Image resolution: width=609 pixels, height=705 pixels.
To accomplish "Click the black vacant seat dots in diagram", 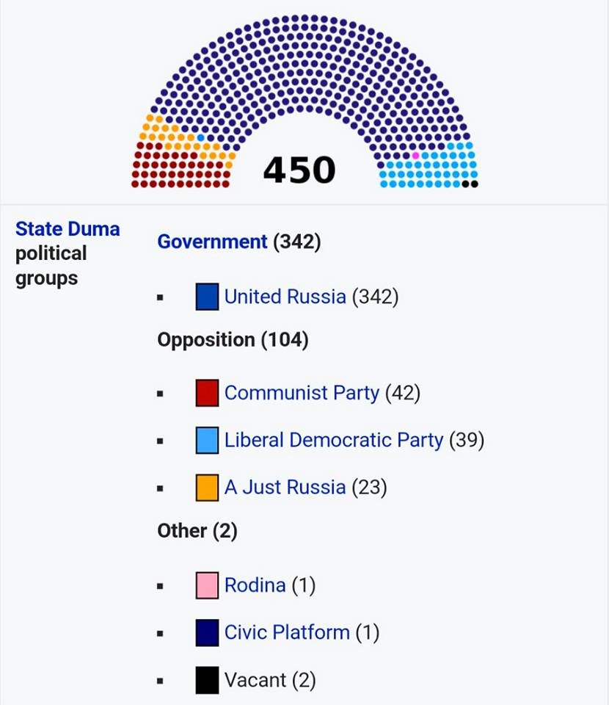I will [470, 184].
